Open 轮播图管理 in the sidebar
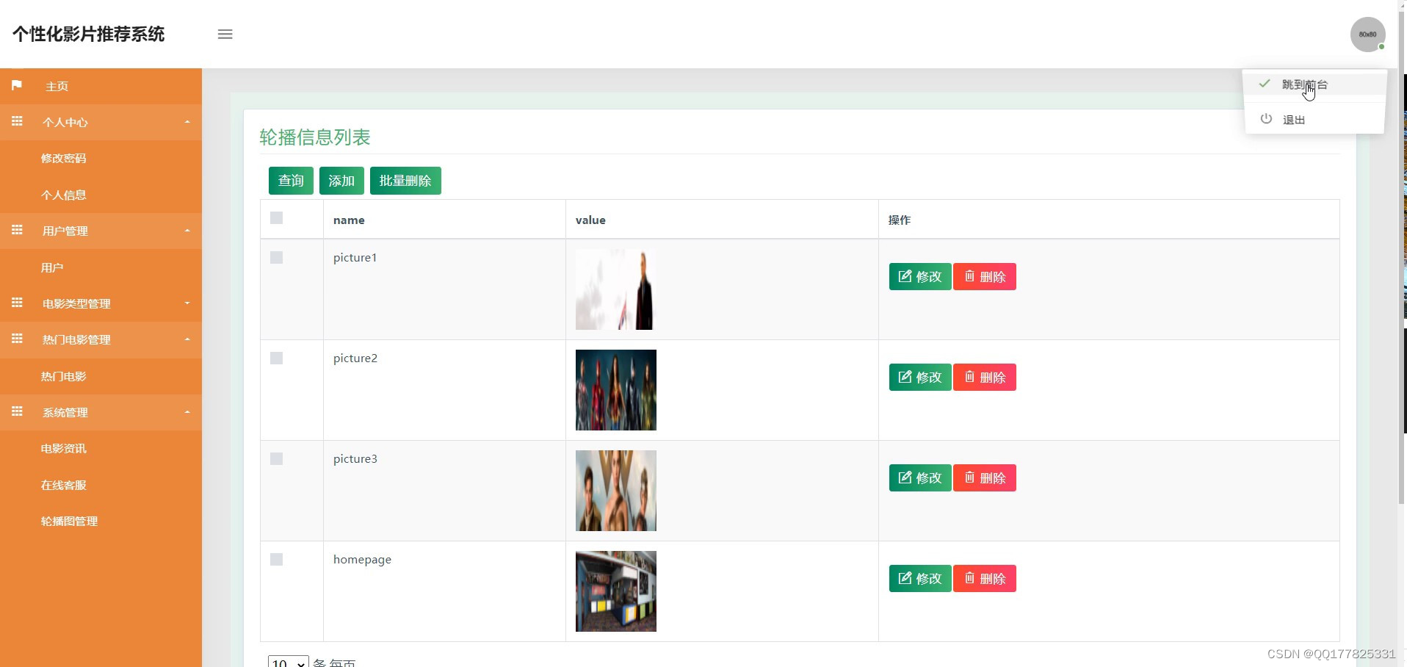 70,522
